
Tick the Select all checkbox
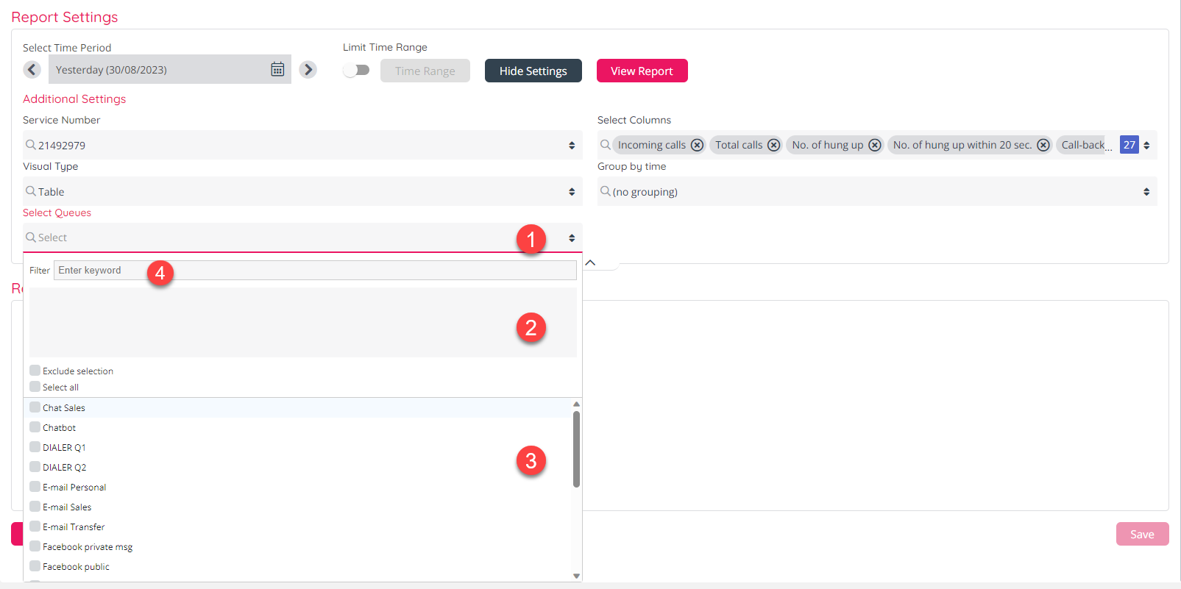point(35,387)
